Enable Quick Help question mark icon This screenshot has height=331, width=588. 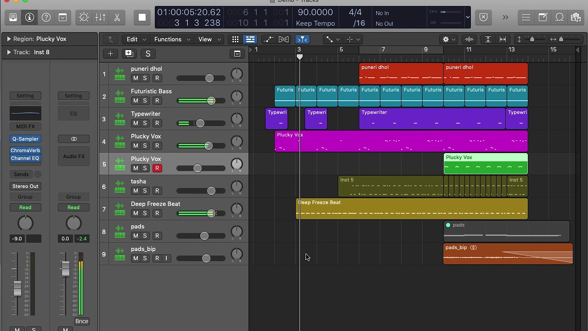(x=46, y=17)
